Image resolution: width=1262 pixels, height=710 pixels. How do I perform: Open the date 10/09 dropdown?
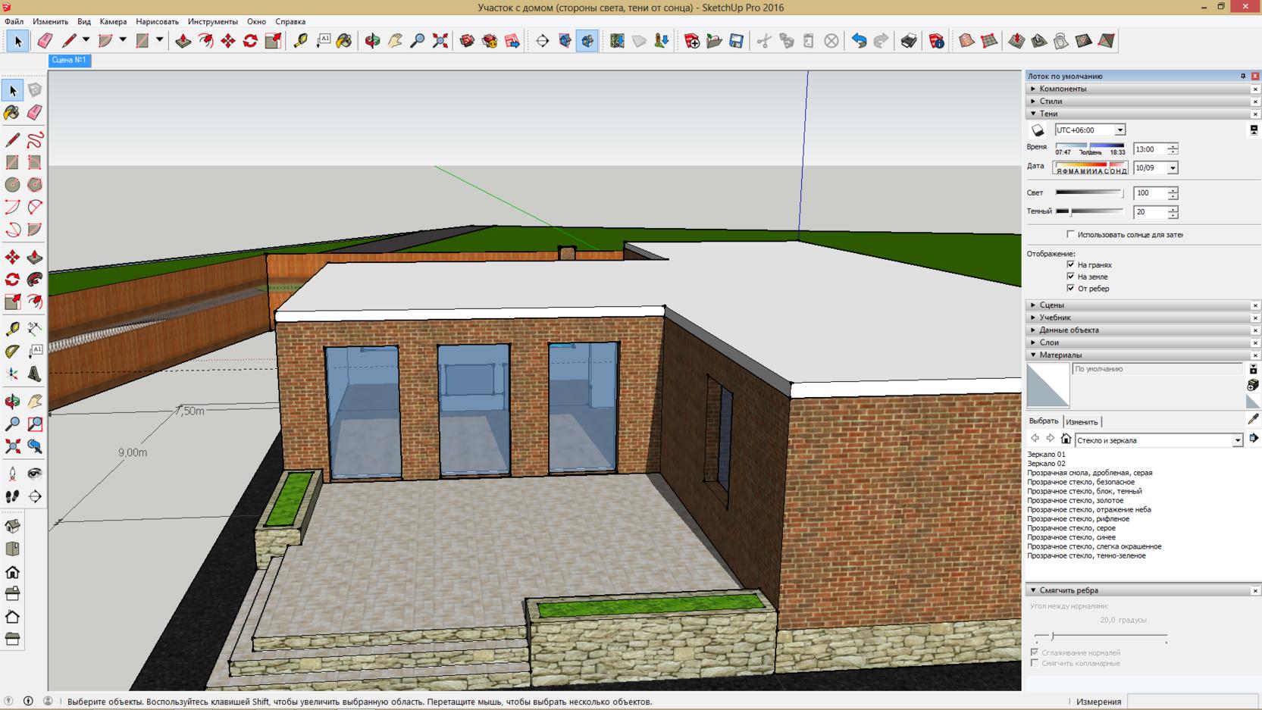[x=1173, y=168]
